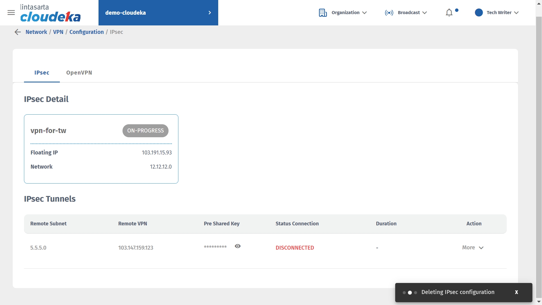Click the back arrow in breadcrumb
The image size is (542, 305).
(x=18, y=32)
